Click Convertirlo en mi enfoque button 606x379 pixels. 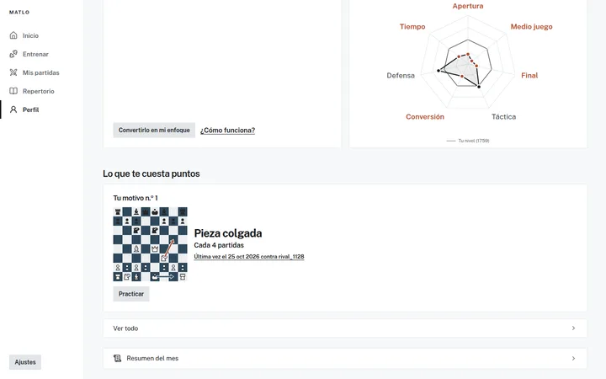click(x=154, y=130)
